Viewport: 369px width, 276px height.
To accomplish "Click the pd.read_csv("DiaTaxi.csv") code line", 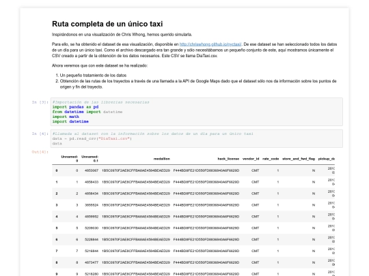I will pyautogui.click(x=92, y=139).
